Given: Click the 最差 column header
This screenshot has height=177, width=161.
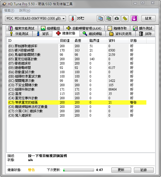Looking at the screenshot, I should coord(80,41).
